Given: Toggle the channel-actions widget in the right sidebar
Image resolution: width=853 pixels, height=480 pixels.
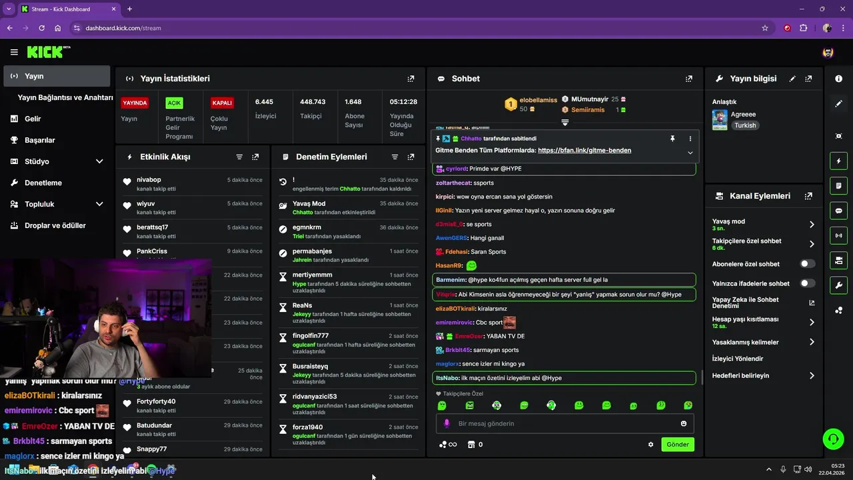Looking at the screenshot, I should 838,259.
